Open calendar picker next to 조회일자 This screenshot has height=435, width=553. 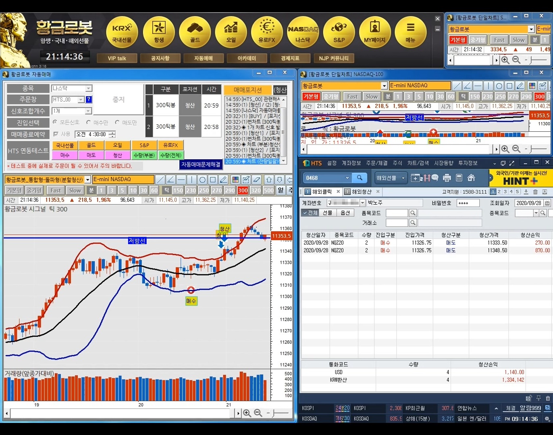547,203
